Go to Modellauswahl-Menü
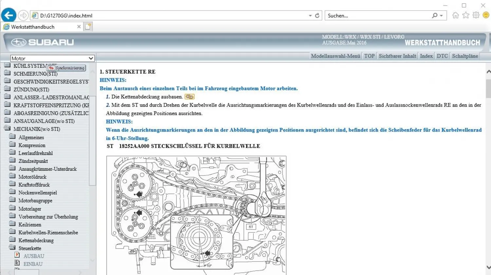This screenshot has width=491, height=275. [x=336, y=56]
